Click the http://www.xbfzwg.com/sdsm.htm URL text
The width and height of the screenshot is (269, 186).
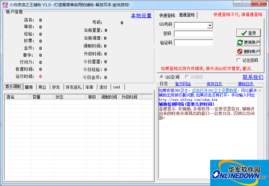pos(188,100)
